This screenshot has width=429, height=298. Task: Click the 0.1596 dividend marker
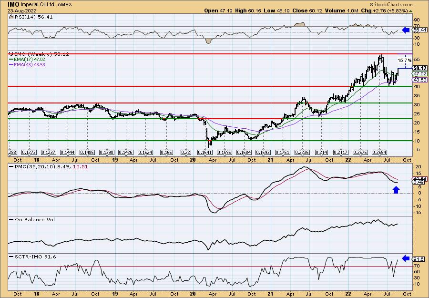(224, 152)
